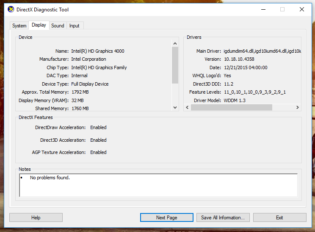Click the Exit button

tap(279, 217)
